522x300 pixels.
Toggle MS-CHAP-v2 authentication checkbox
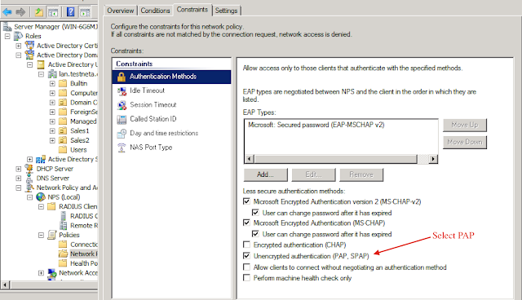[246, 201]
